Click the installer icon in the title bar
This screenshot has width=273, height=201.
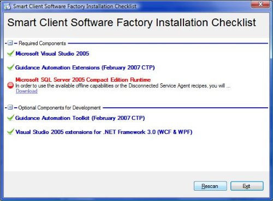tap(8, 7)
